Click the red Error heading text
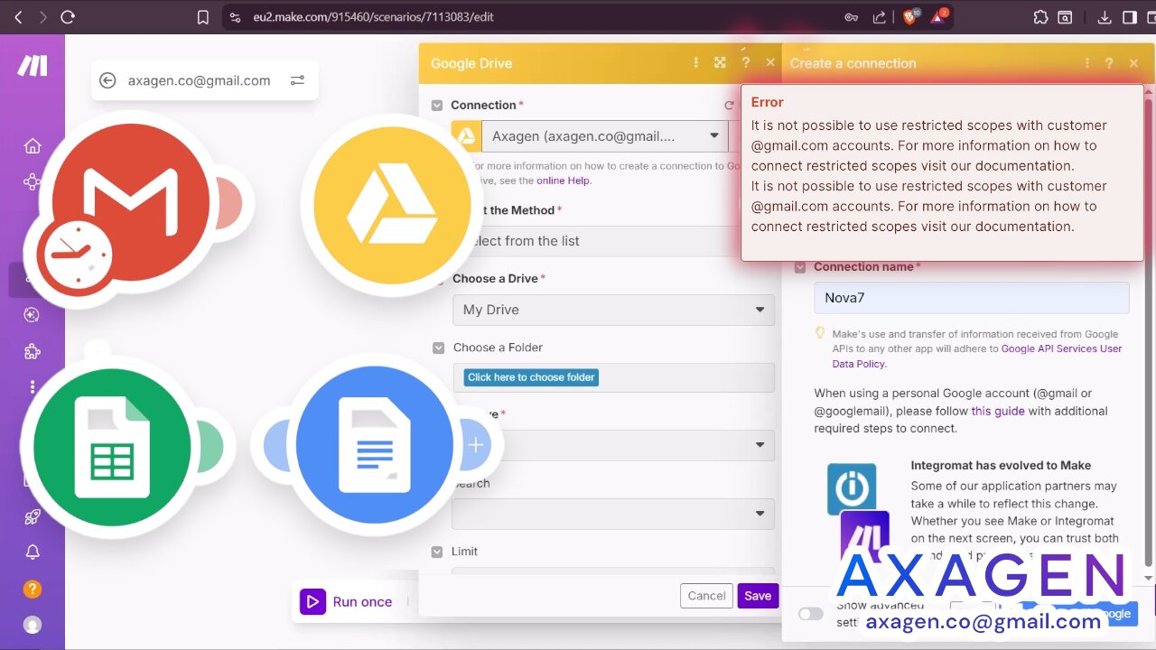 768,102
